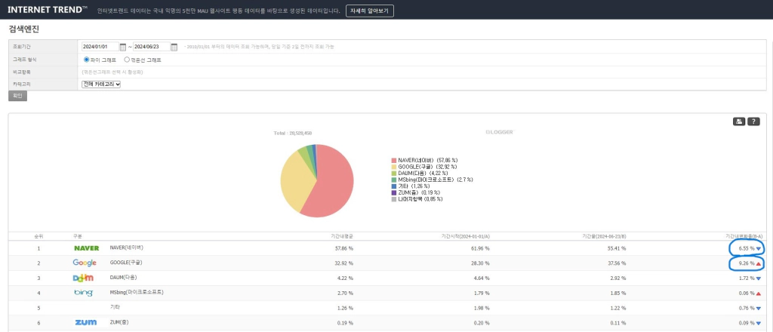Click the DAUM(다음) name in the table
Viewport: 773px width, 332px height.
tap(125, 278)
